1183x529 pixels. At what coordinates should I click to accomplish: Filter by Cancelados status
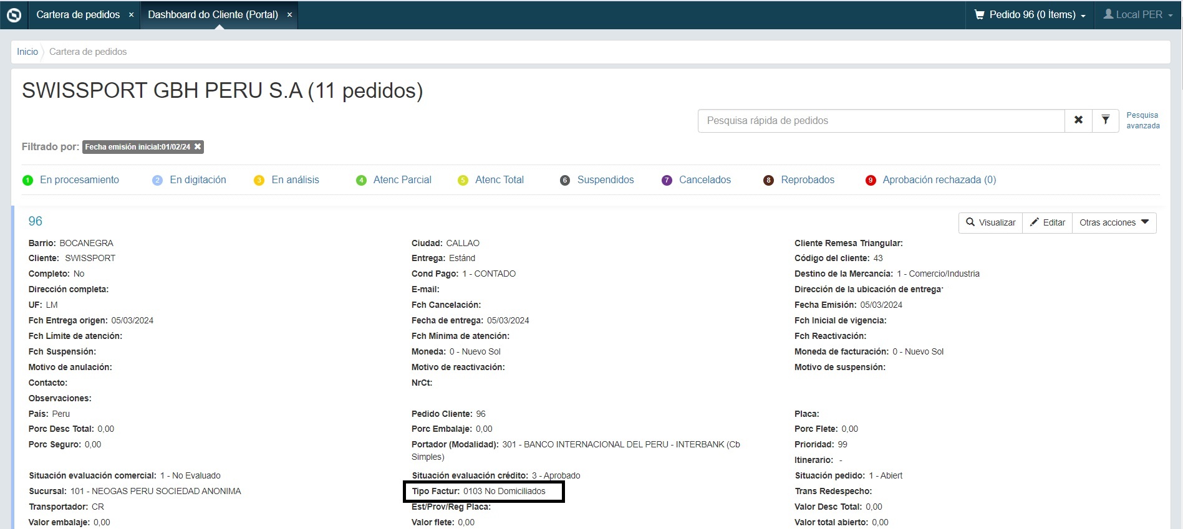[x=705, y=180]
